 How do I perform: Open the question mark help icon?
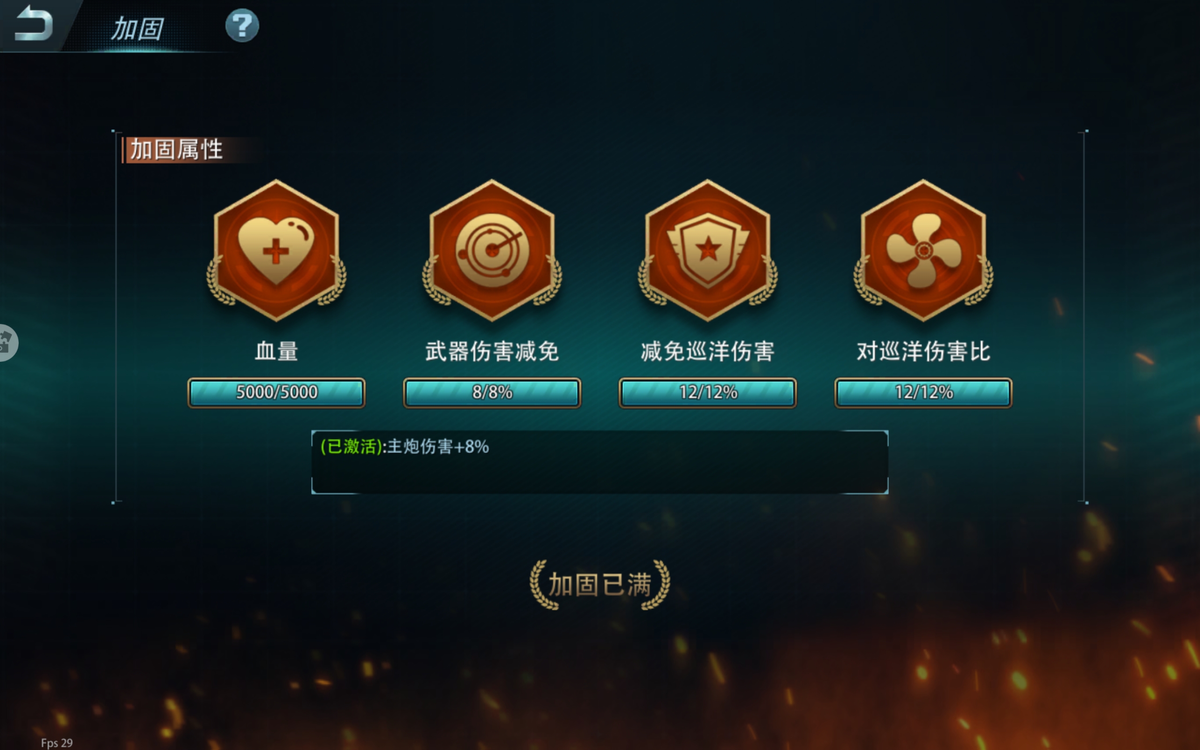[242, 25]
